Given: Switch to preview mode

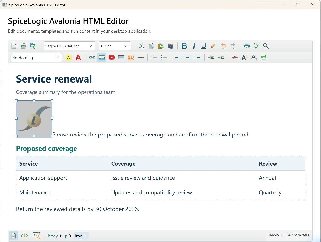Looking at the screenshot, I should coord(36,236).
